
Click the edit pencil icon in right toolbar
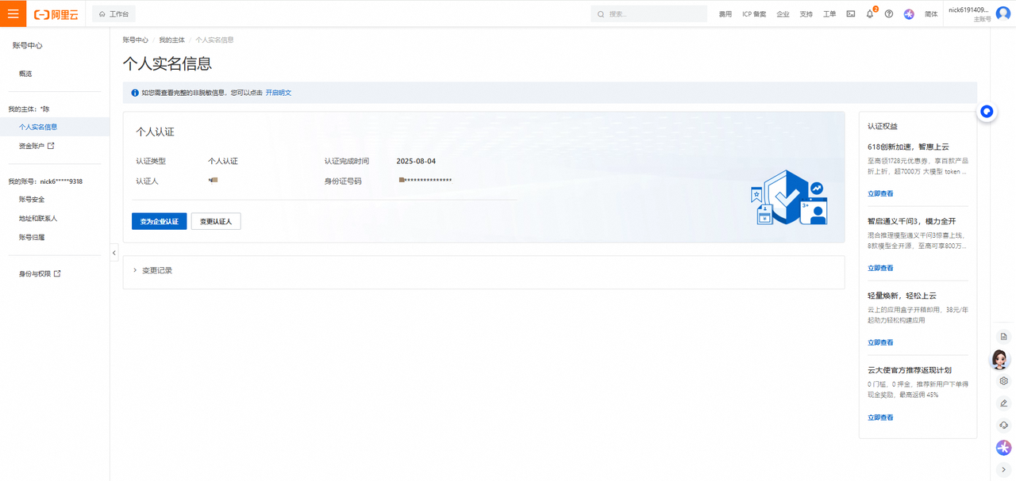click(1003, 403)
